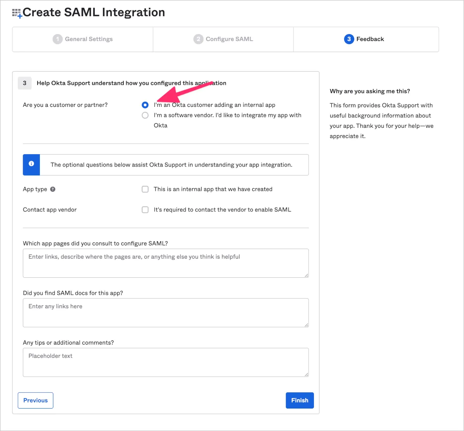Check "This is an internal app" box
The image size is (464, 431).
(145, 189)
